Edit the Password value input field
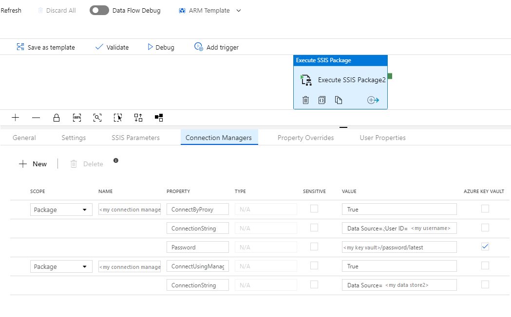 point(399,247)
